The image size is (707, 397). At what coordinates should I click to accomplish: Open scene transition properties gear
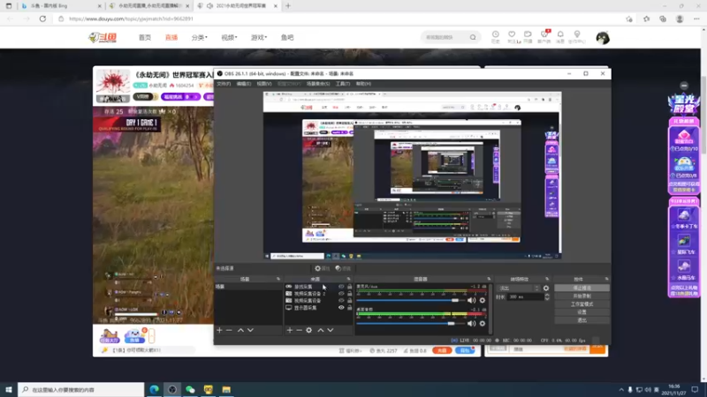546,288
